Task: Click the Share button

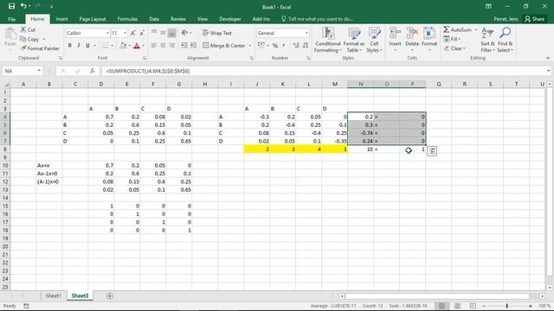Action: pos(534,19)
